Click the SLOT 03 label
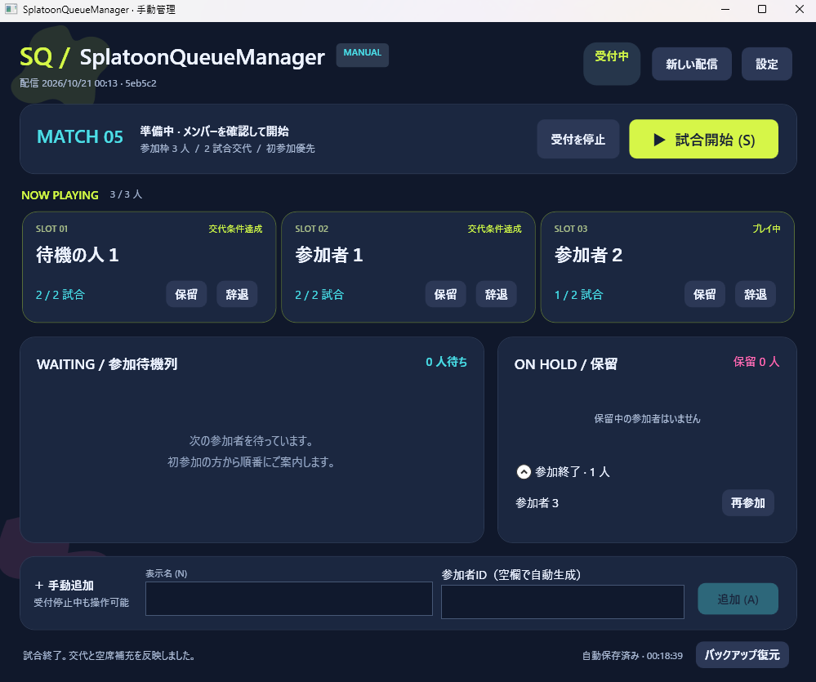The height and width of the screenshot is (682, 816). pyautogui.click(x=571, y=229)
